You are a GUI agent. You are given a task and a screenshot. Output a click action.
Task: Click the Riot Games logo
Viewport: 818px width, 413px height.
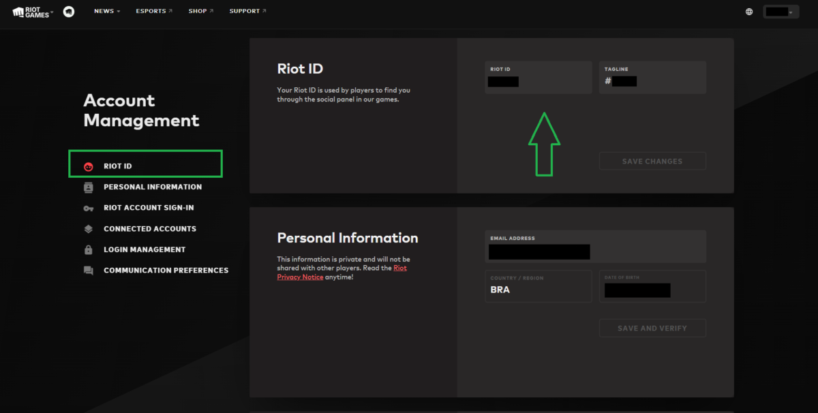click(30, 12)
